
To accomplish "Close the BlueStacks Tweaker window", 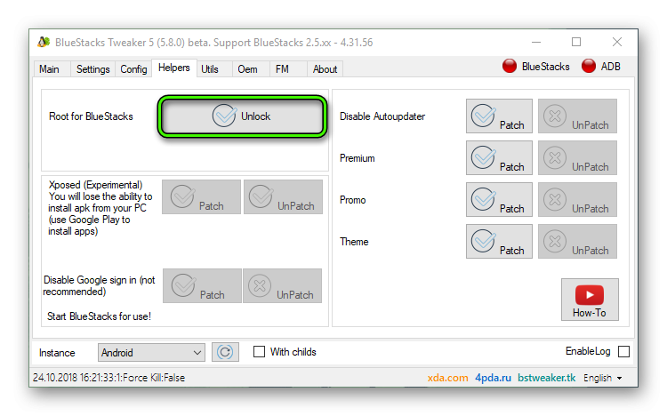I will 617,42.
